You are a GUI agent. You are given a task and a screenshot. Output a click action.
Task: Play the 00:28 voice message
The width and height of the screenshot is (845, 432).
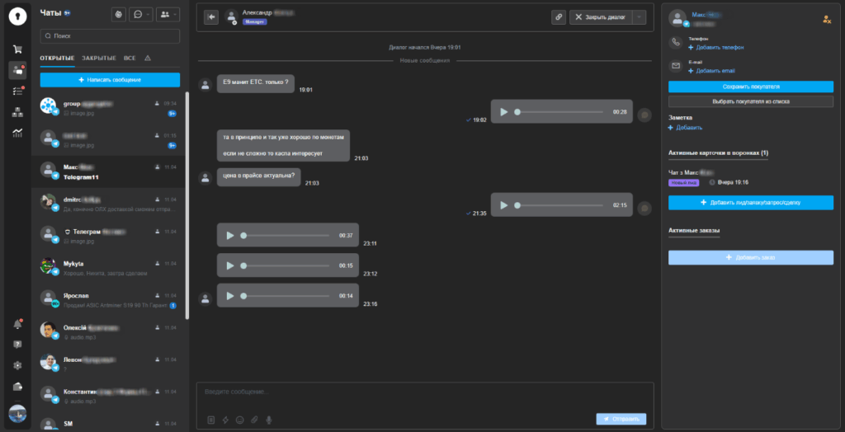pyautogui.click(x=503, y=111)
